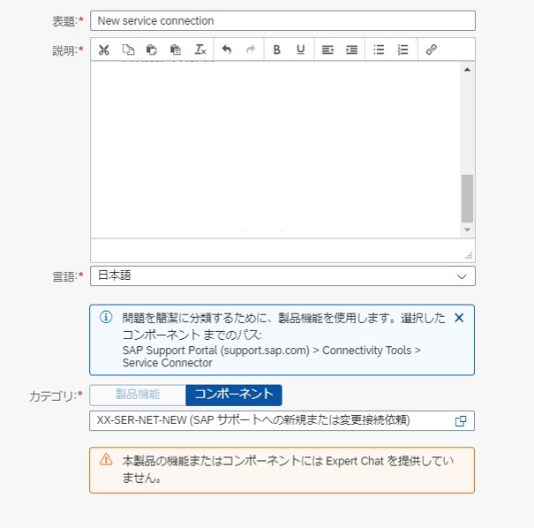Click the 表題 subject input field

coord(282,20)
